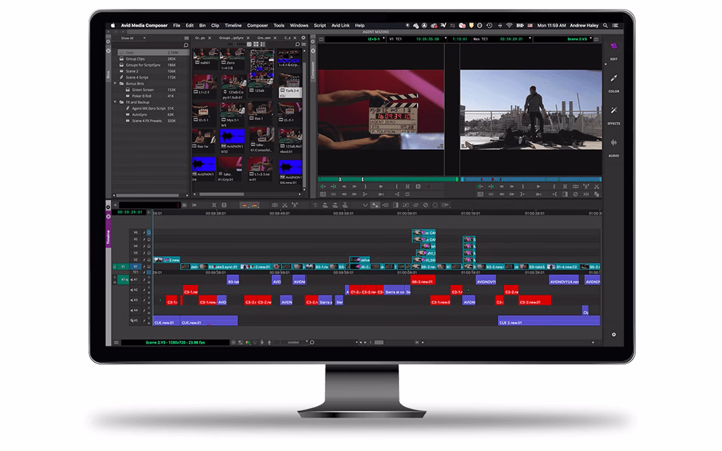Open the Apple menu
The image size is (722, 451).
[112, 25]
